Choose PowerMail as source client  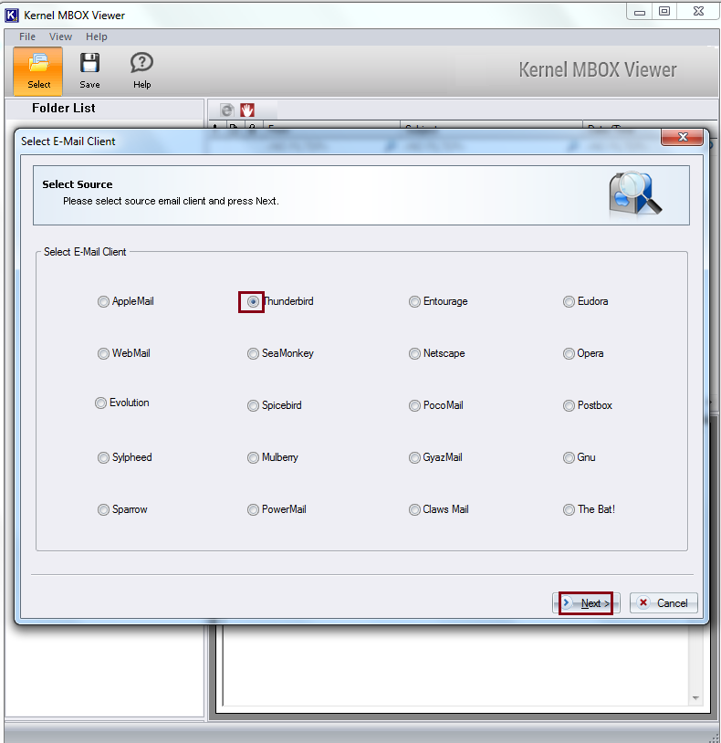[254, 510]
